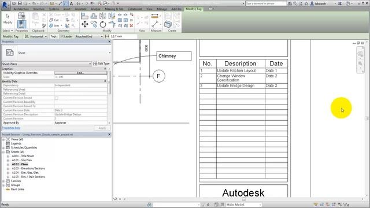370x208 pixels.
Task: Click the Type Properties icon above Properties
Action: click(x=21, y=16)
